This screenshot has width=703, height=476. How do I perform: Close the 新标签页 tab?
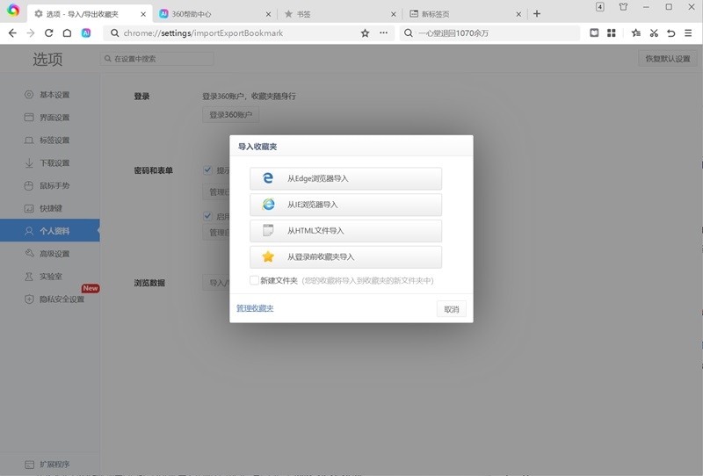click(x=518, y=14)
